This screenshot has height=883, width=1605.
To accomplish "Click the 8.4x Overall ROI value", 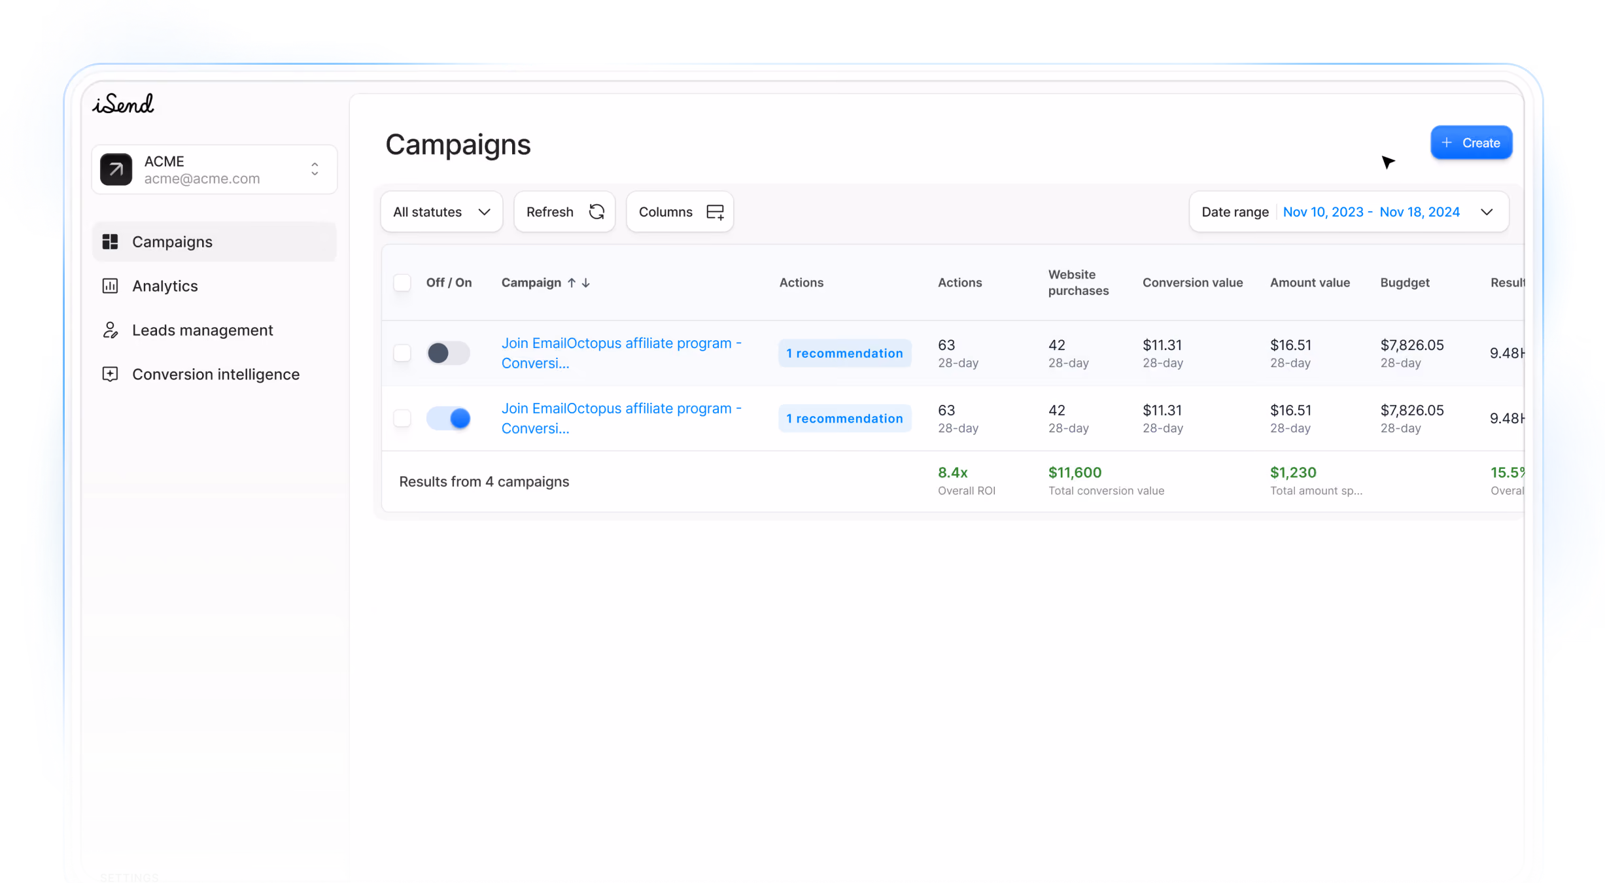I will pyautogui.click(x=952, y=472).
